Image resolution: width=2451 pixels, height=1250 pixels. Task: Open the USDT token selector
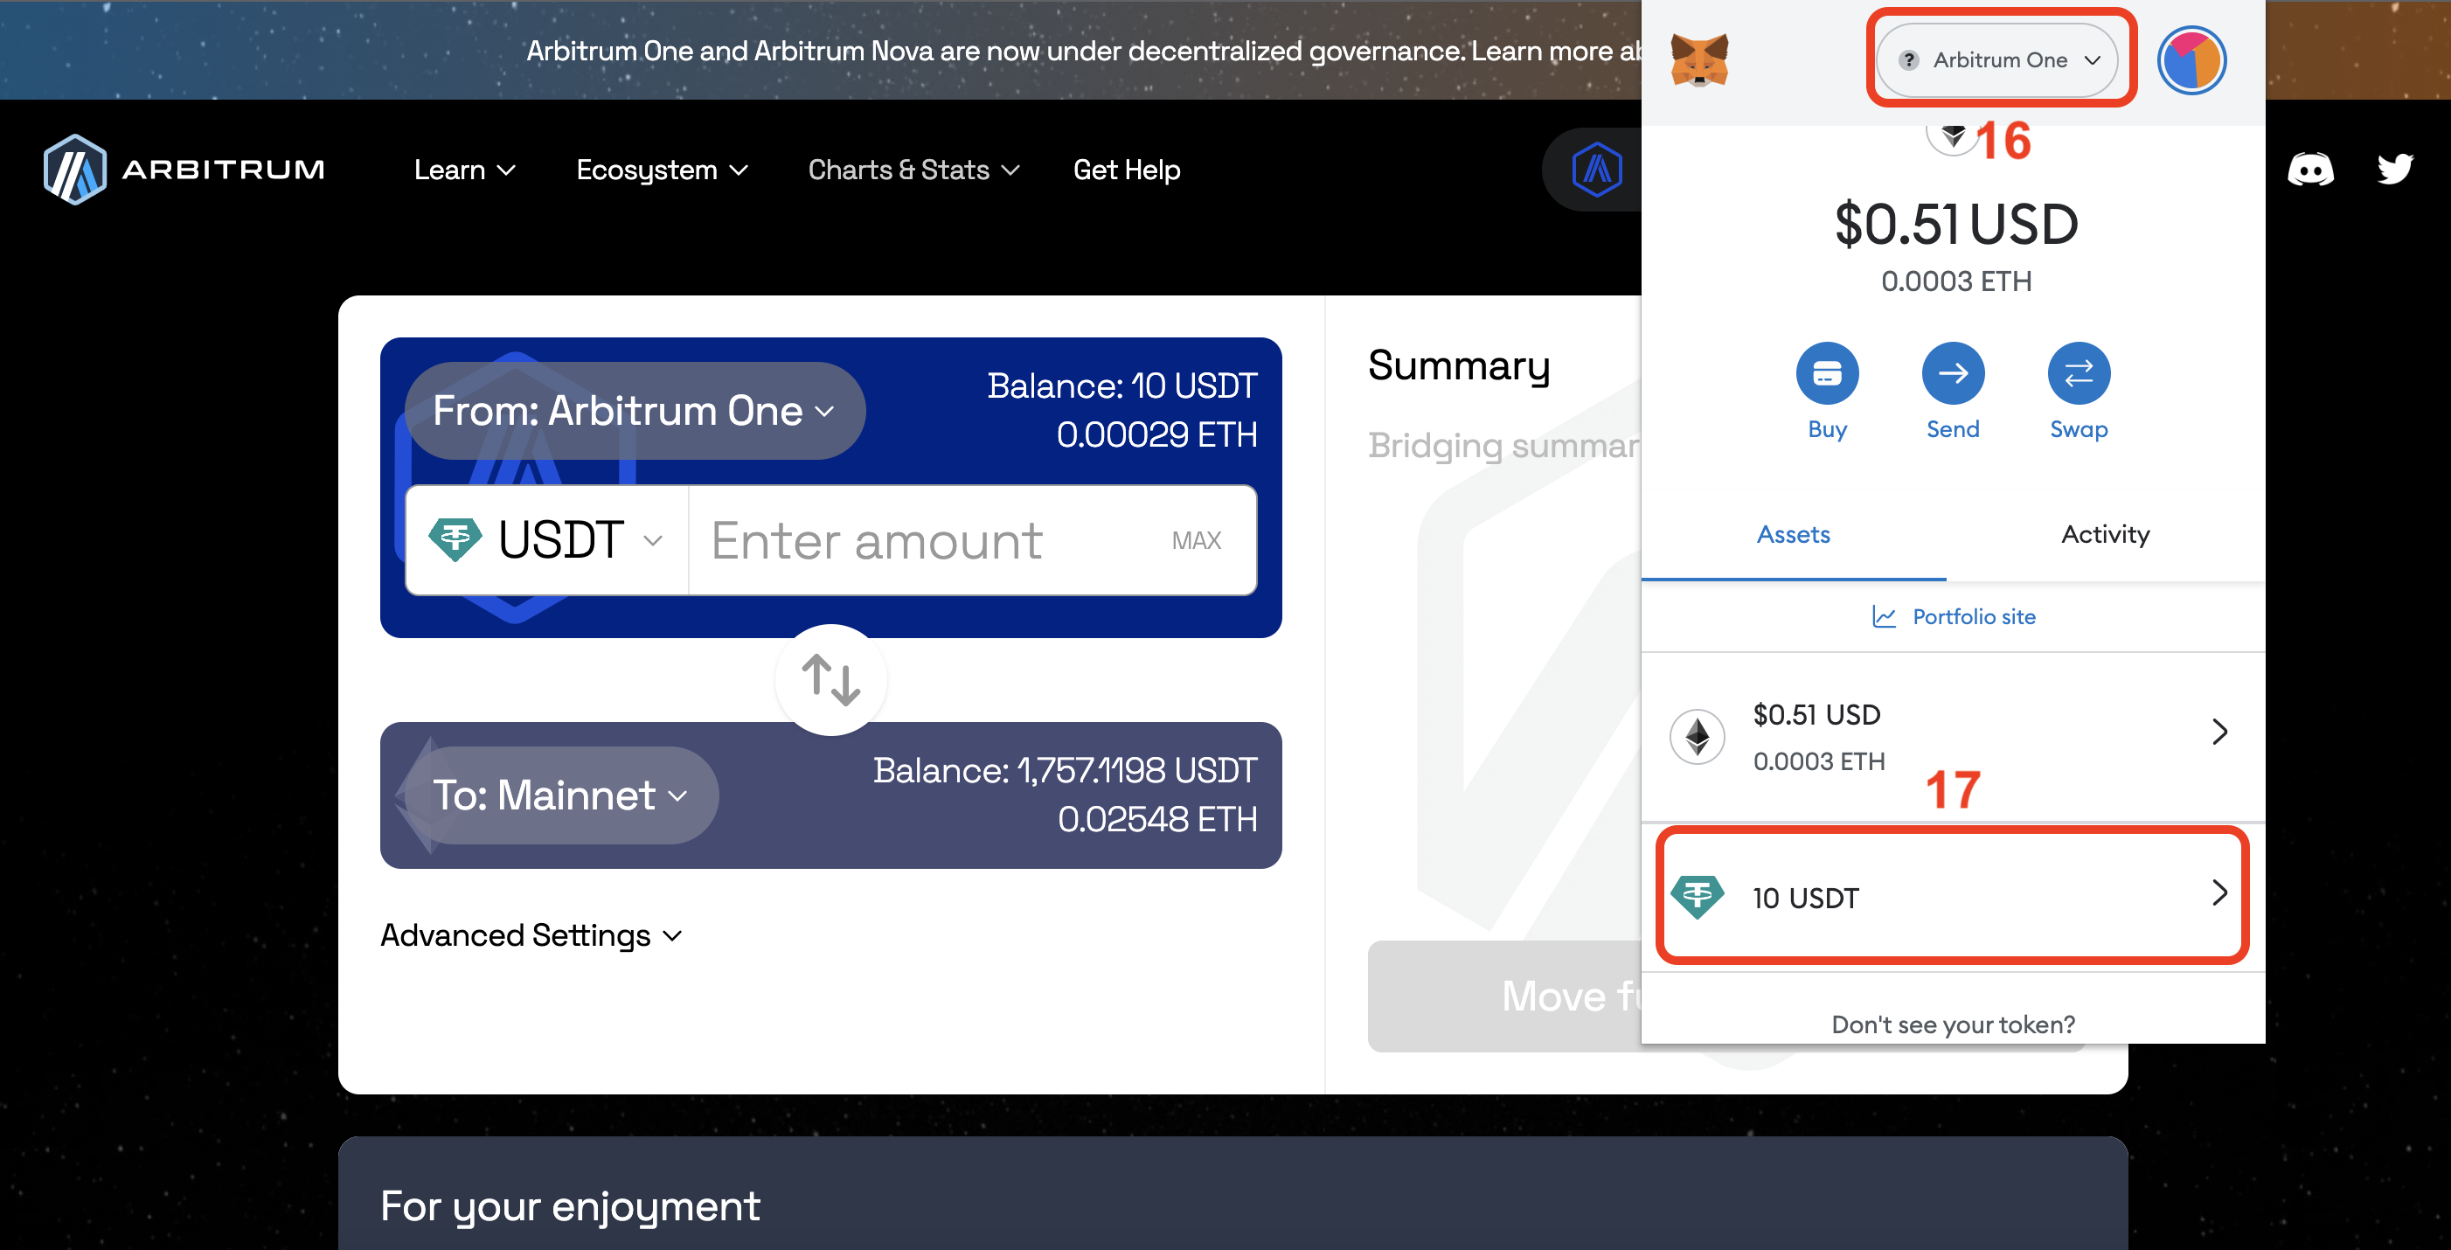coord(546,540)
